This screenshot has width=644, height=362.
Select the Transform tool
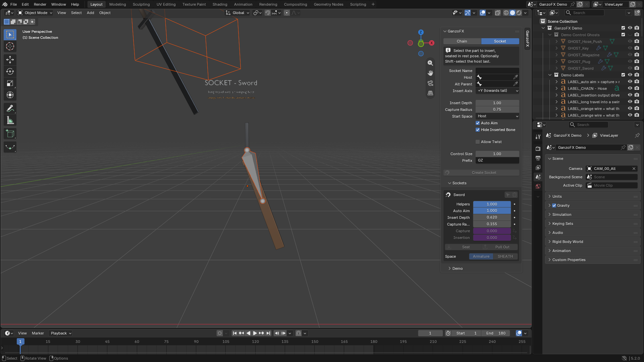10,95
